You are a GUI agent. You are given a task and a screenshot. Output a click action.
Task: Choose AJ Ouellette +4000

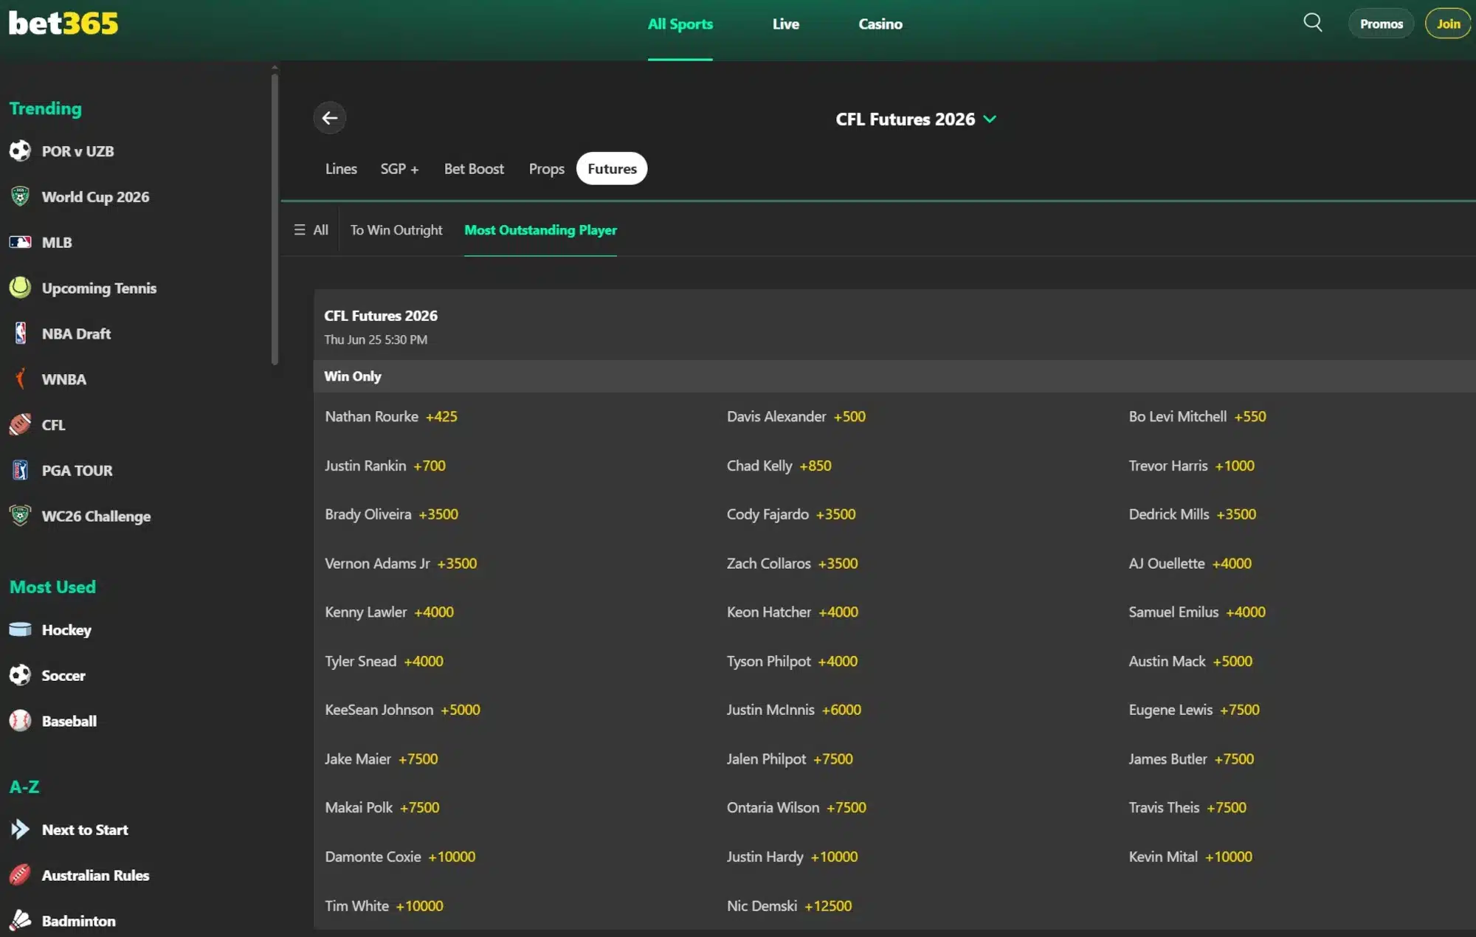(x=1190, y=564)
